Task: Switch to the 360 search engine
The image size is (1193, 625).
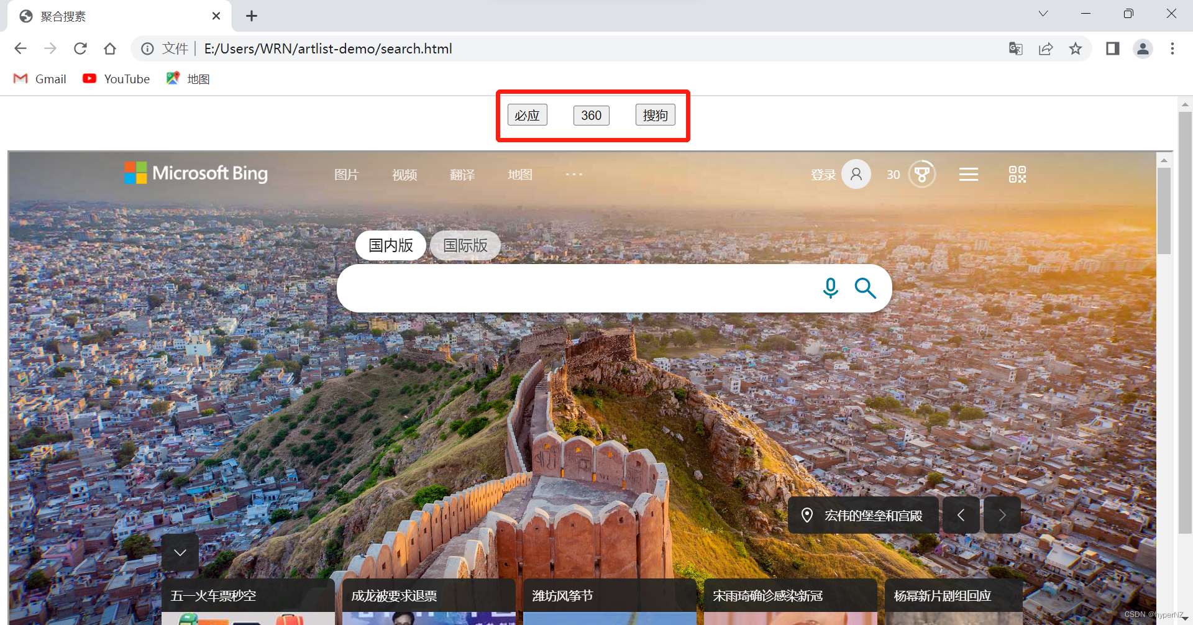Action: (591, 115)
